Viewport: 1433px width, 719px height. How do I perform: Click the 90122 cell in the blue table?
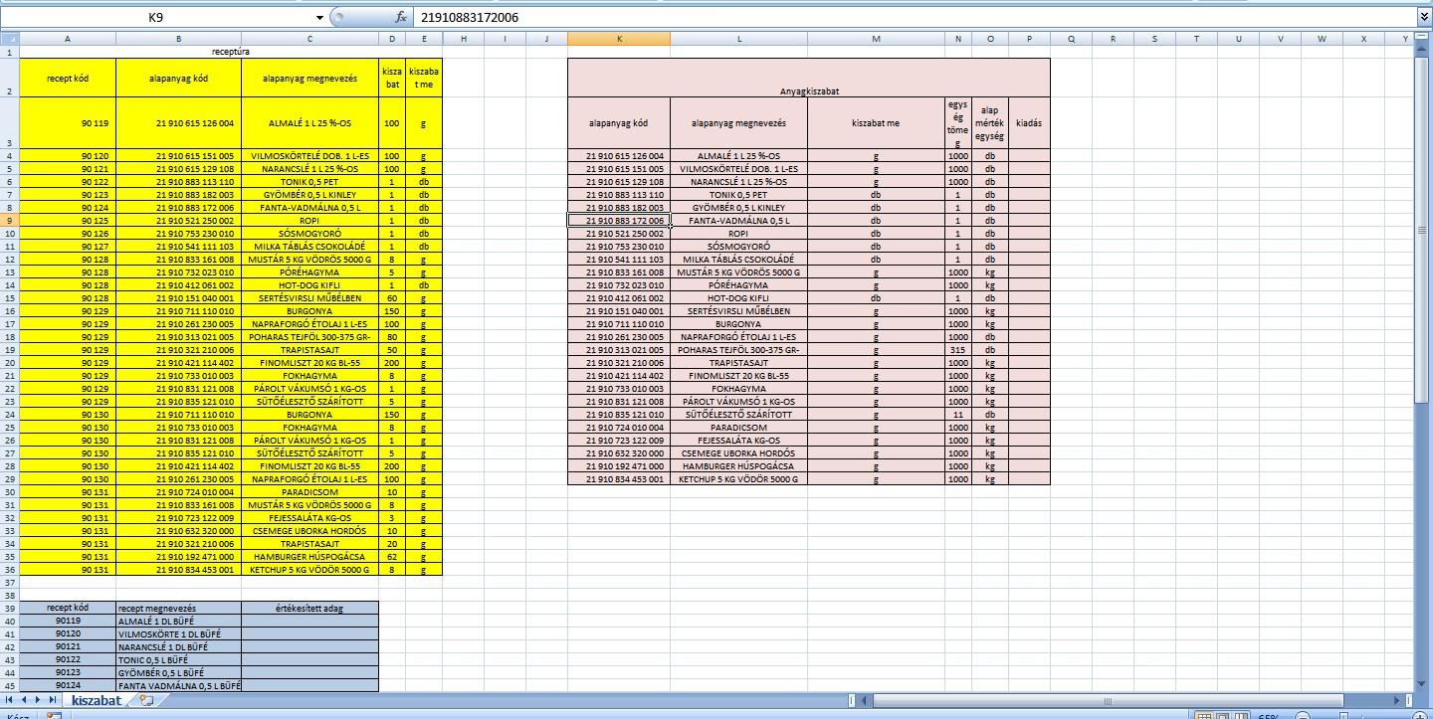[x=67, y=659]
